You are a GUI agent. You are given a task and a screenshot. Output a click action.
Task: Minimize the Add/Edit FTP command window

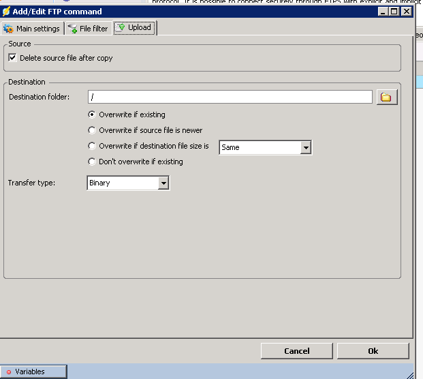pyautogui.click(x=382, y=12)
